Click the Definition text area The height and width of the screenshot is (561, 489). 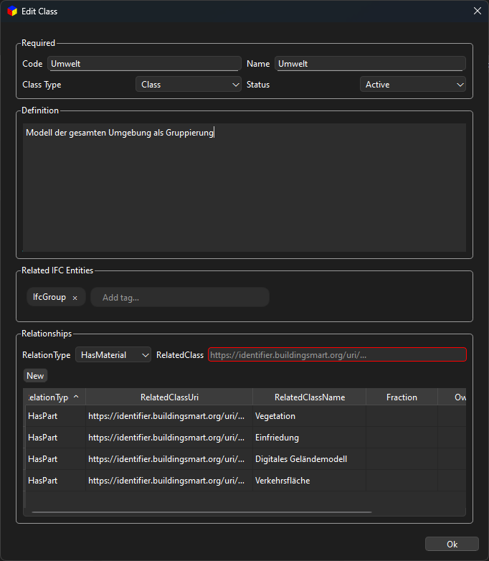tap(244, 187)
